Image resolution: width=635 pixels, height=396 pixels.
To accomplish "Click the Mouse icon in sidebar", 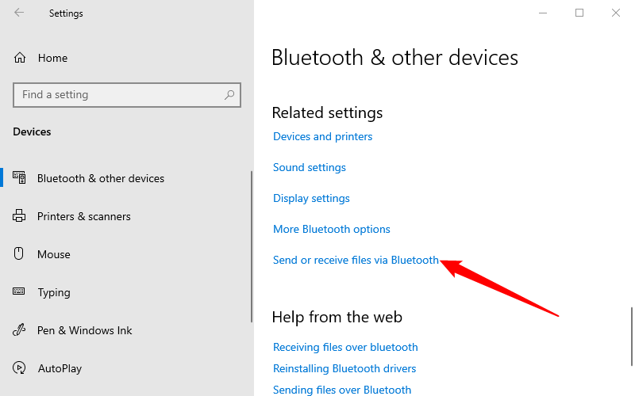I will pyautogui.click(x=20, y=254).
